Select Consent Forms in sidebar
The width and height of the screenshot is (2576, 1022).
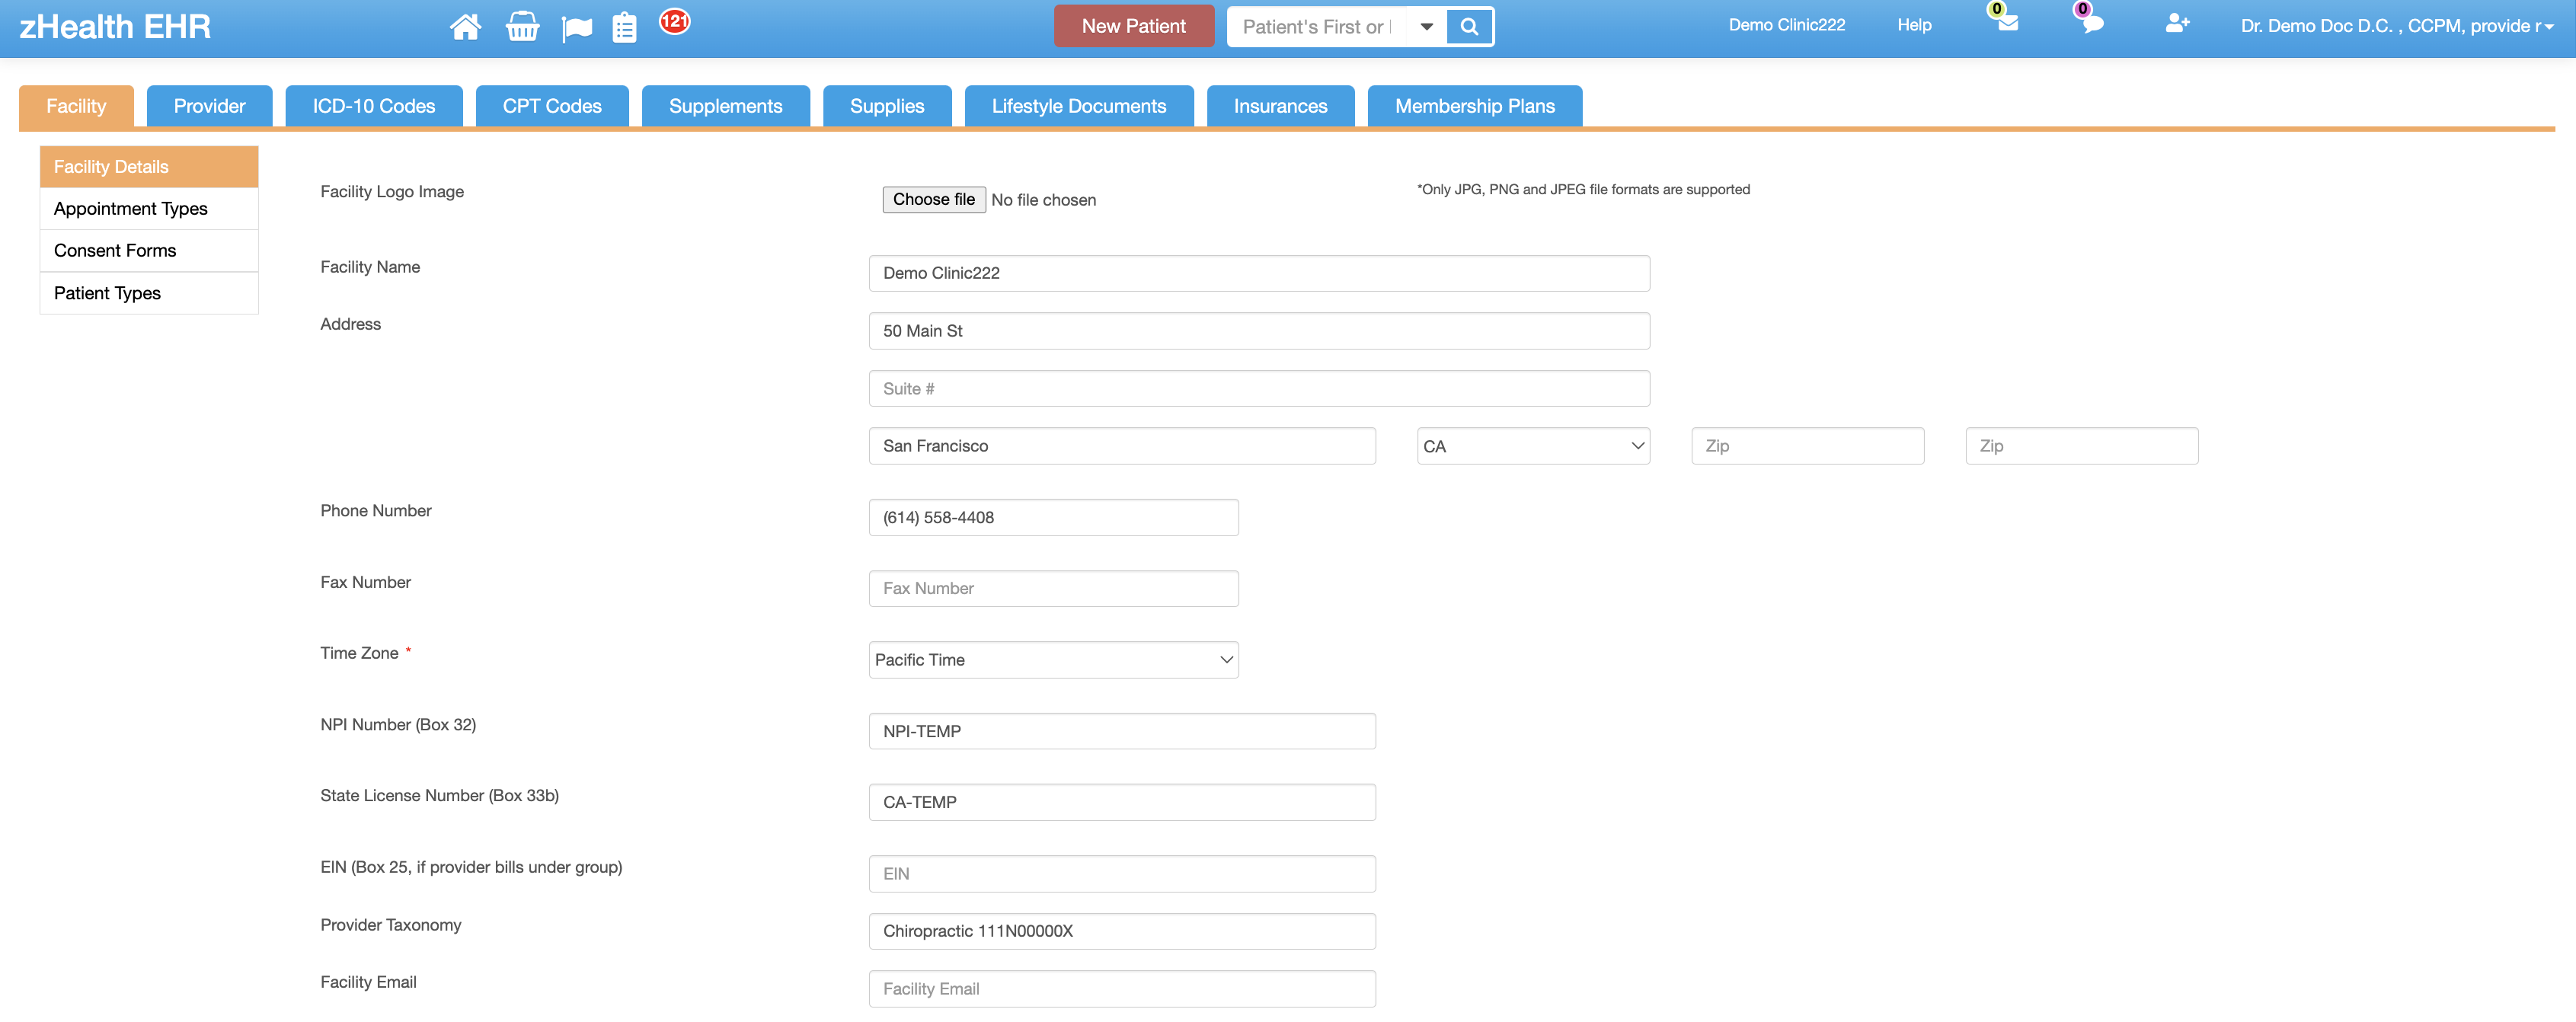click(x=149, y=251)
